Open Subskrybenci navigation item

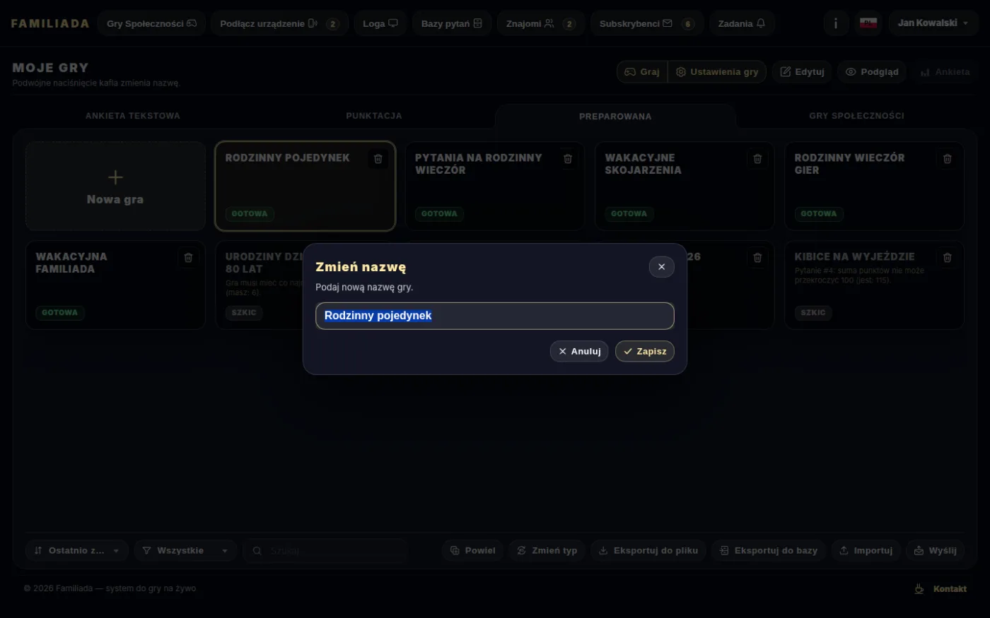pos(647,23)
